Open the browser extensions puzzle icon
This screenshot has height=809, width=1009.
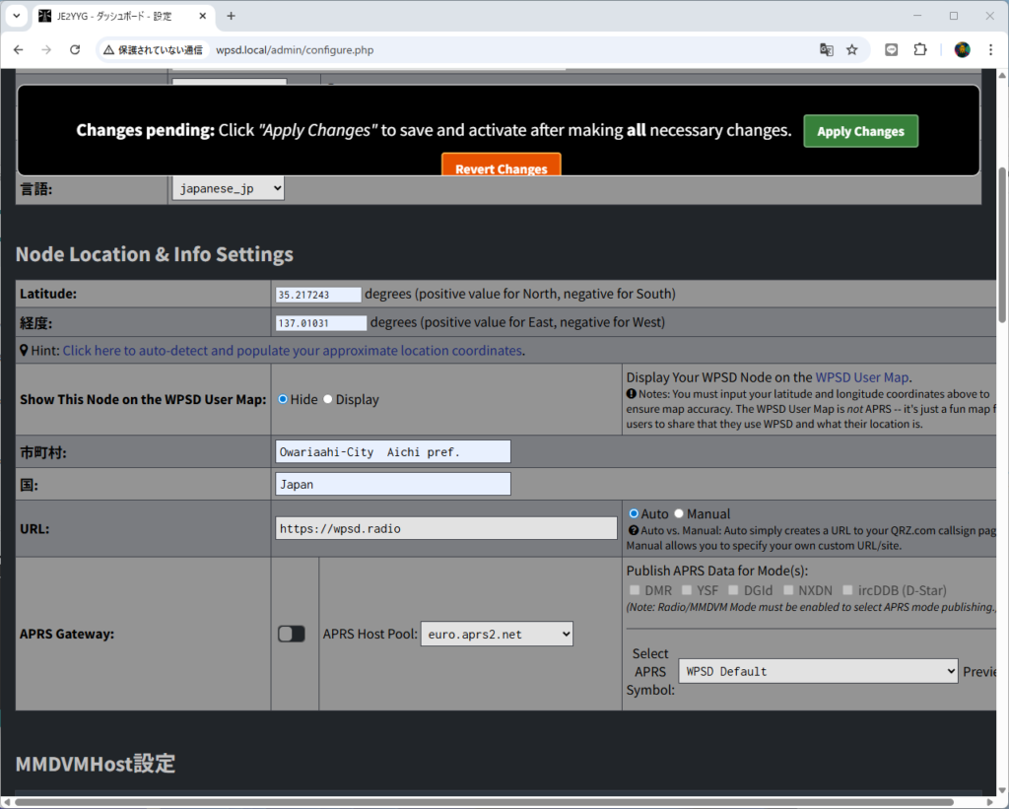pyautogui.click(x=920, y=50)
